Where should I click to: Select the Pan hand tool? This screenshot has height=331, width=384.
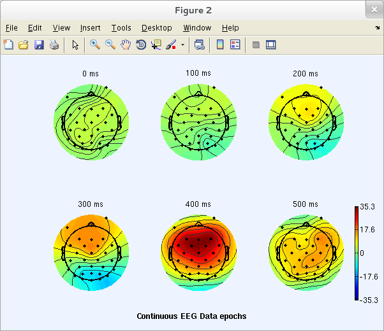point(126,45)
